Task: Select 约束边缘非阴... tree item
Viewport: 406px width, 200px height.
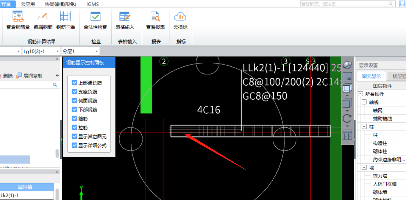Action: click(389, 160)
